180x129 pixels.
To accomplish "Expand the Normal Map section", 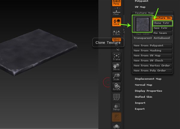I will pos(144,85).
